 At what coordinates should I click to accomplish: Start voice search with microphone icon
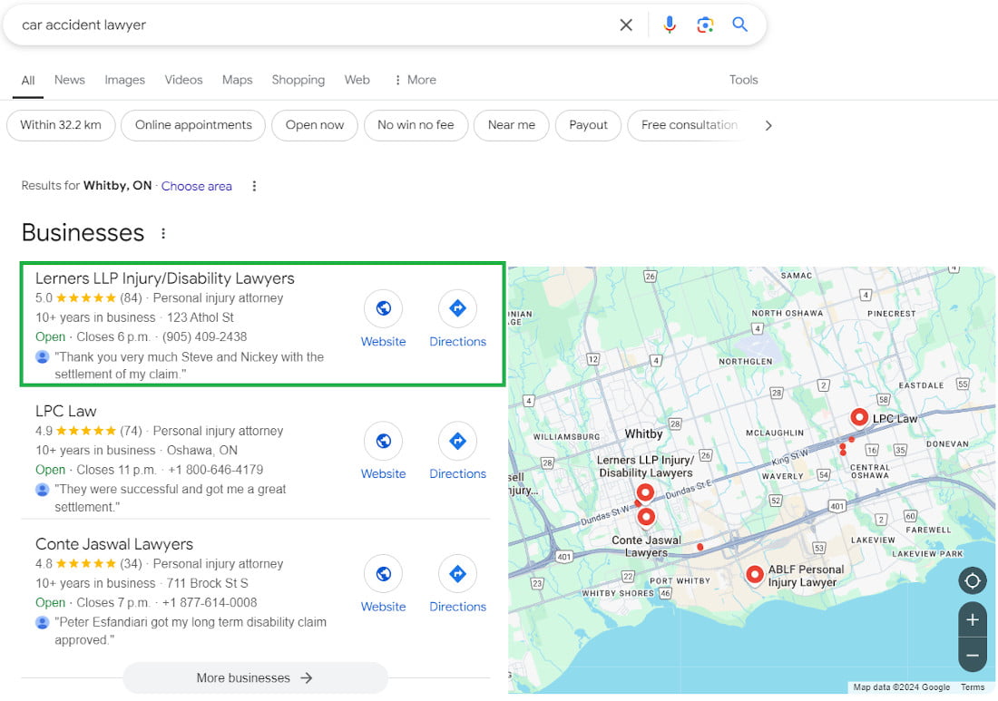click(670, 25)
